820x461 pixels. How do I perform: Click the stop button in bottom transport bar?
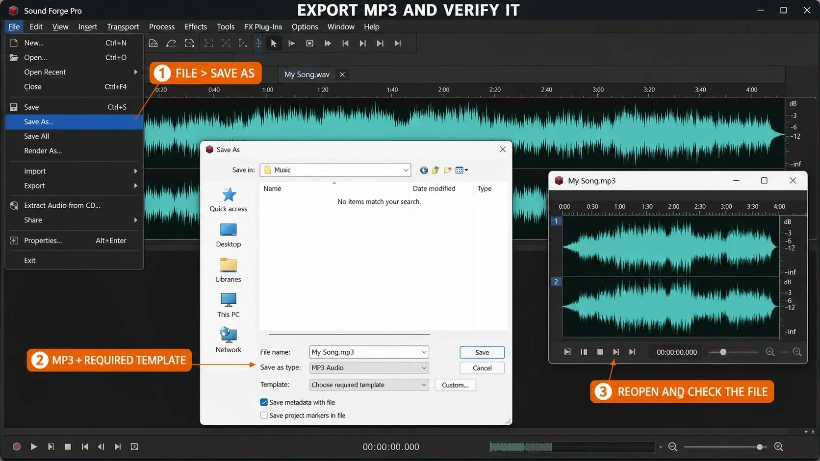pos(68,447)
